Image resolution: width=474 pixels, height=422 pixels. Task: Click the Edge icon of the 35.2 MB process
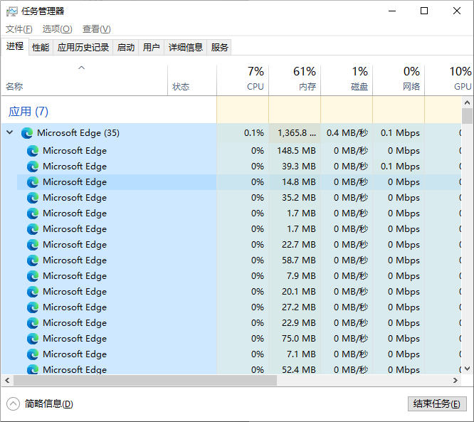[x=33, y=198]
